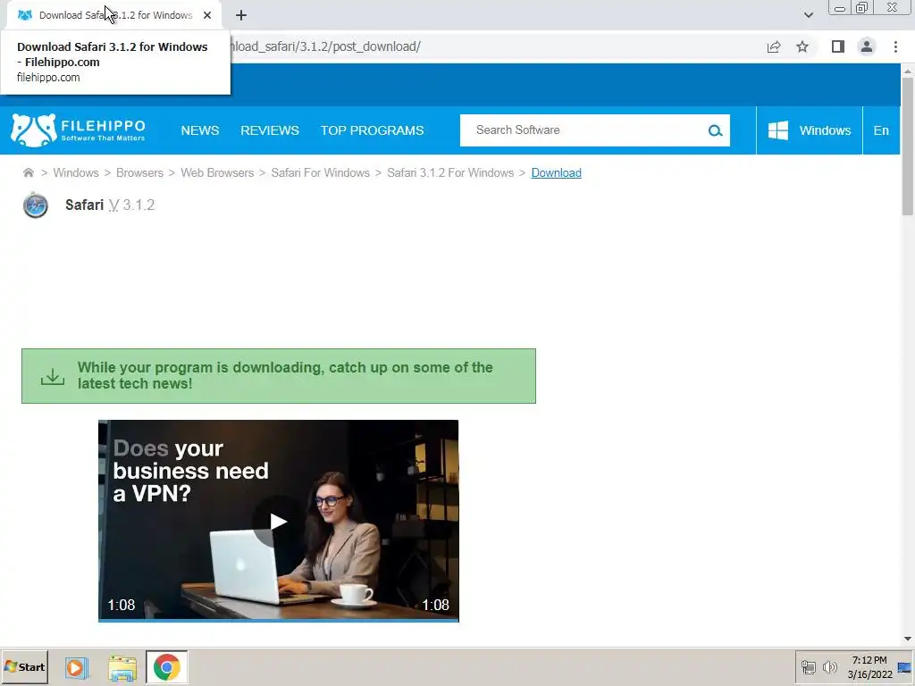Open the REVIEWS menu item

(270, 130)
